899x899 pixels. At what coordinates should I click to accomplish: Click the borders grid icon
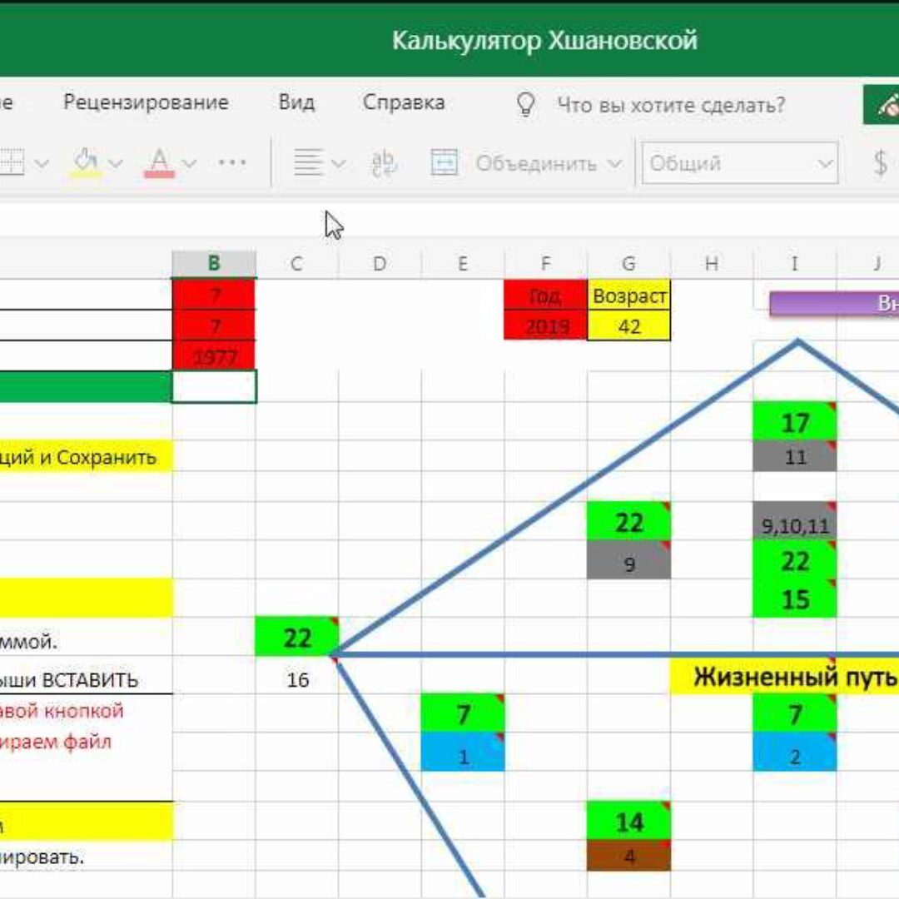click(x=12, y=162)
